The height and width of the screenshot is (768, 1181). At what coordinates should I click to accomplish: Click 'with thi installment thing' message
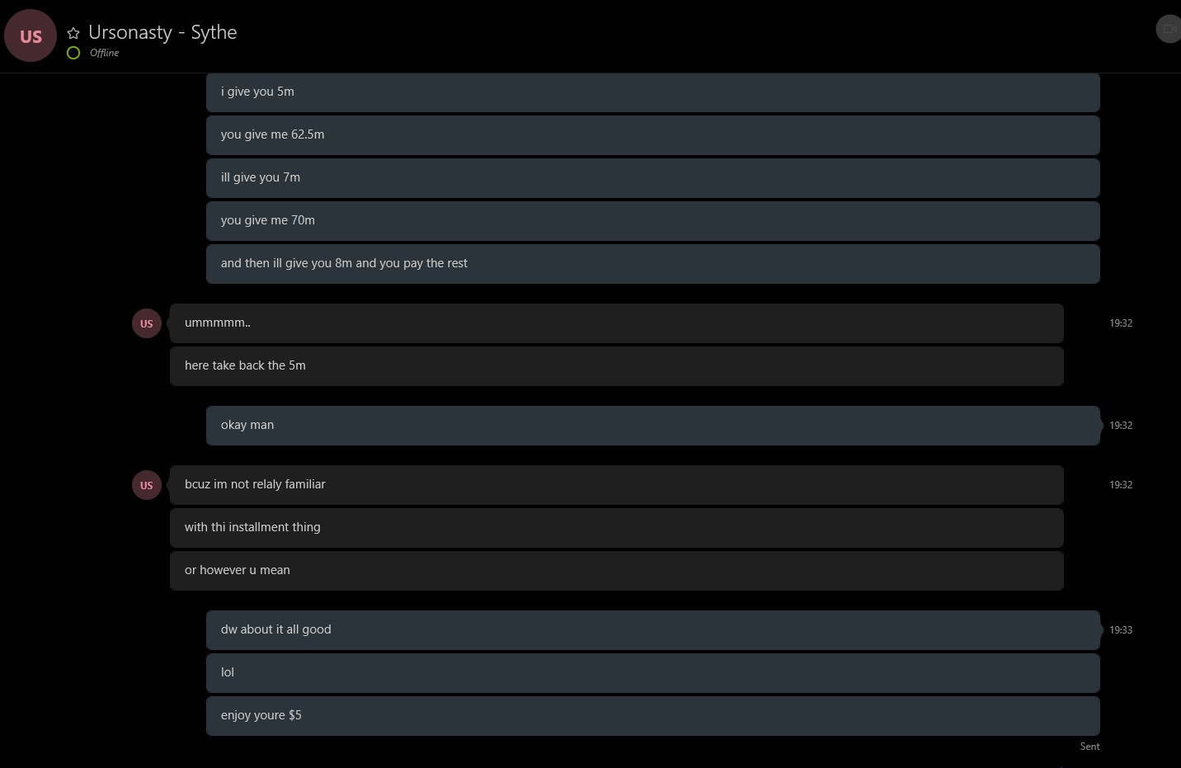point(616,527)
